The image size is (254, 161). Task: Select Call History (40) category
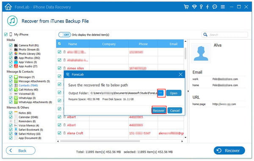tap(28, 90)
